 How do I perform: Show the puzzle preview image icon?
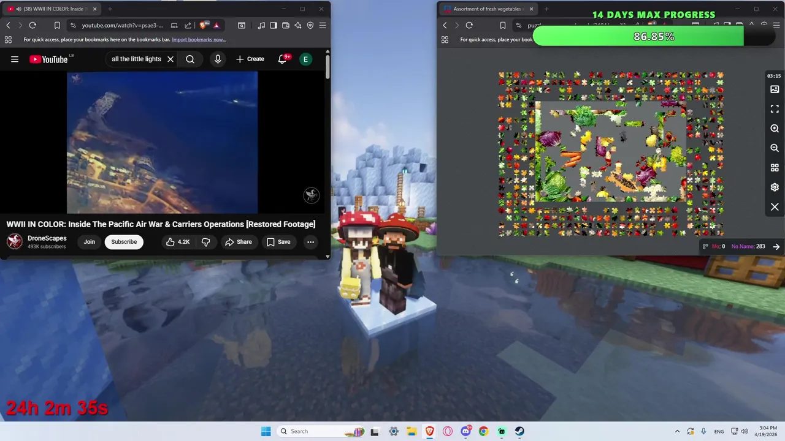[x=775, y=89]
